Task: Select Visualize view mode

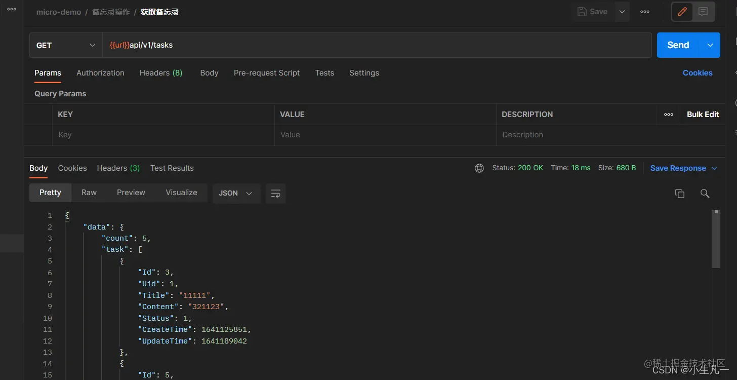Action: [181, 193]
